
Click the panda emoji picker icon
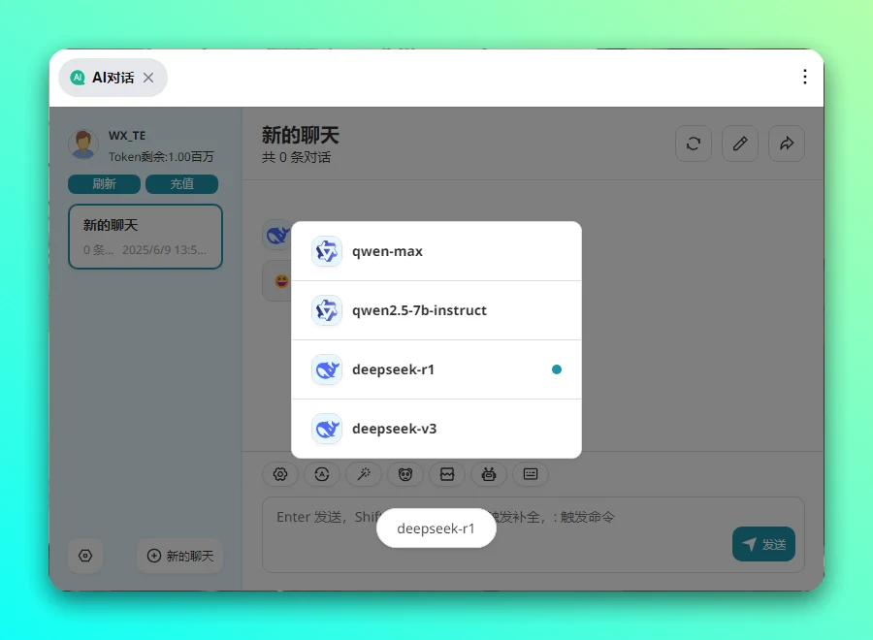click(x=405, y=474)
